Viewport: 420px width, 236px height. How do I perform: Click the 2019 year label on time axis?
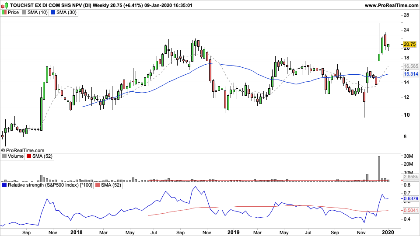233,233
